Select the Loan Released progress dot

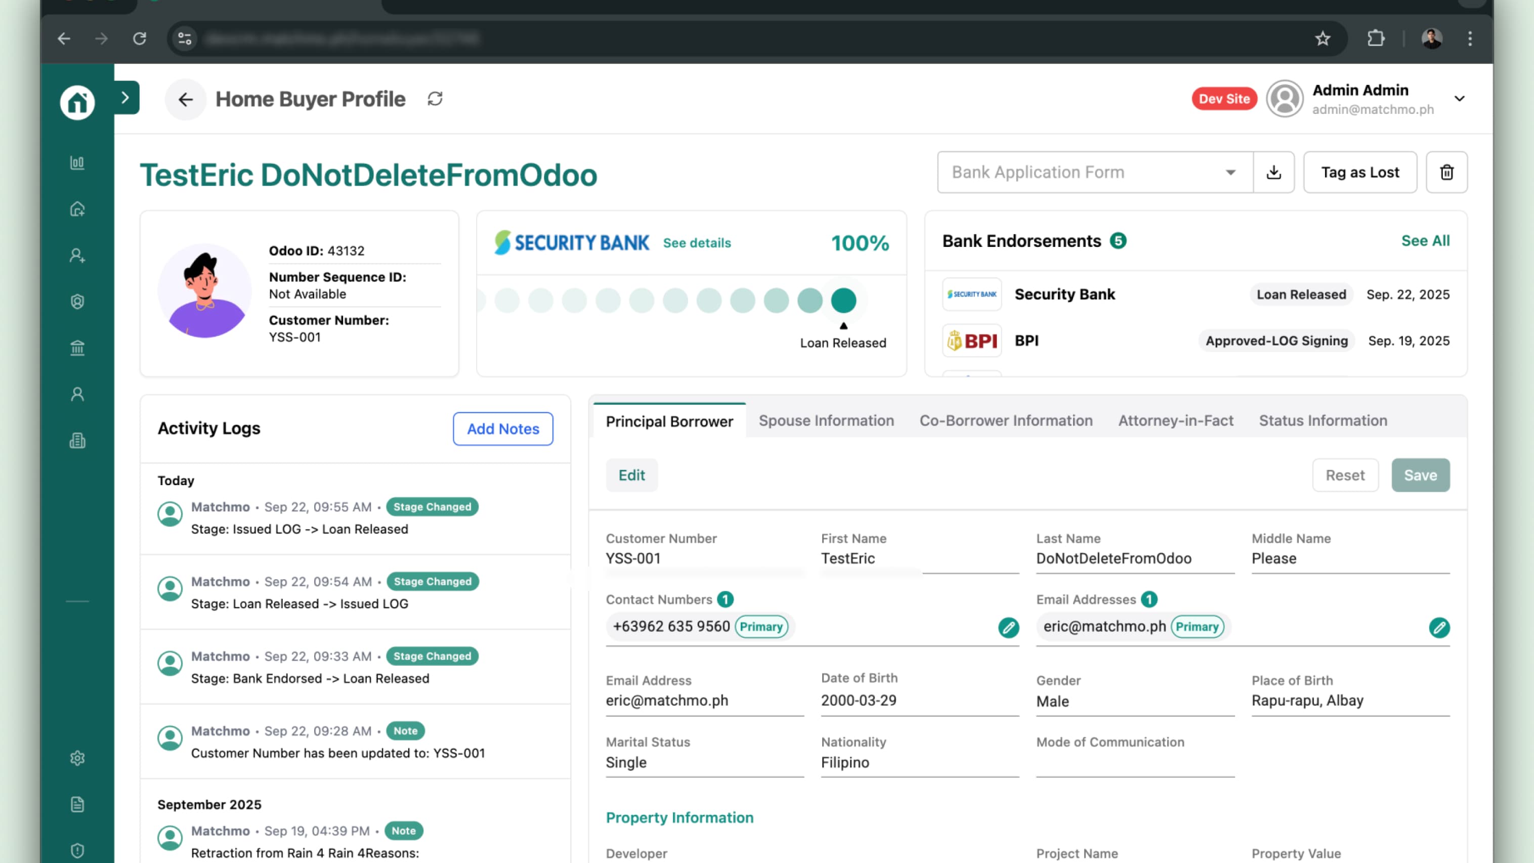[x=843, y=301]
